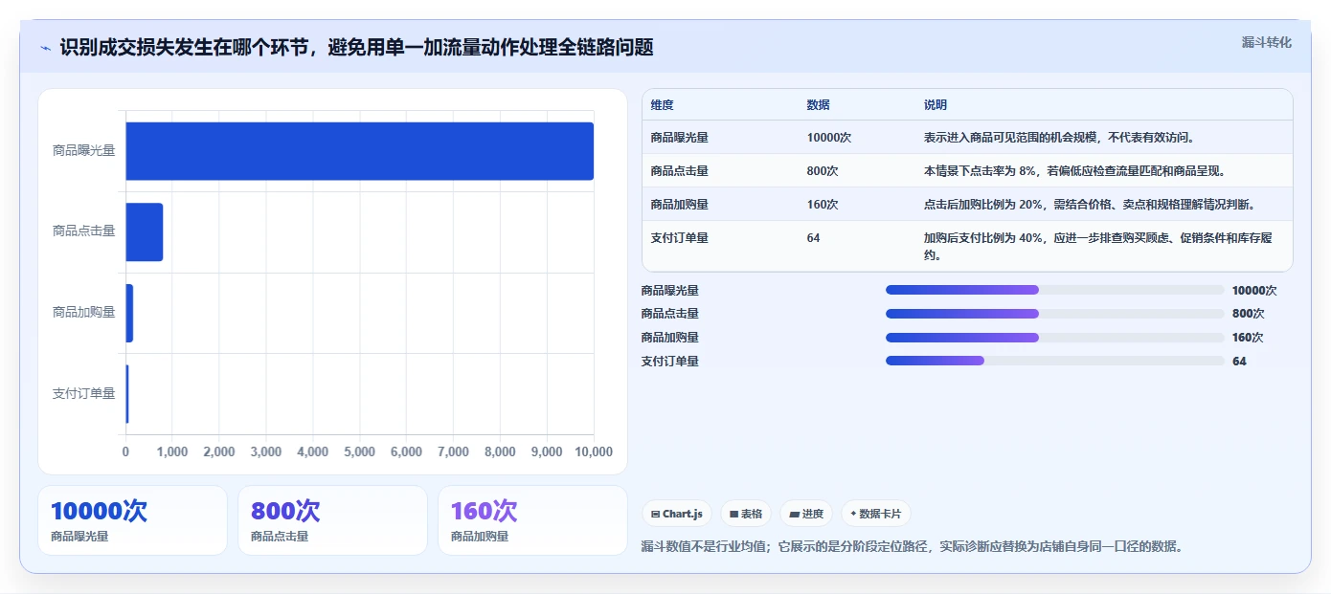
Task: Click the 800次 stat card
Action: 332,520
